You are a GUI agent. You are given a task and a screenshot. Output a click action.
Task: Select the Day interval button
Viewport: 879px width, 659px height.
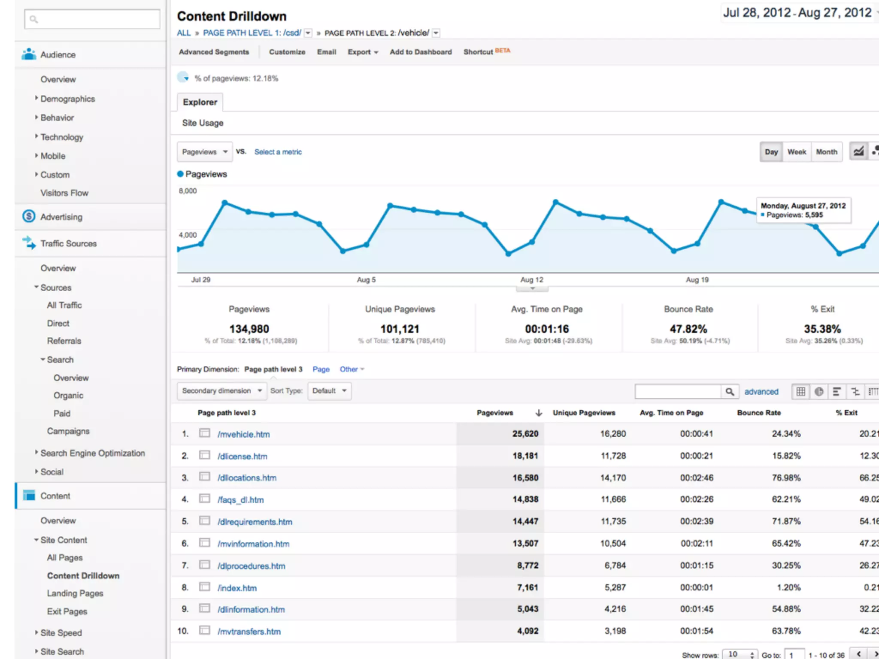coord(771,152)
